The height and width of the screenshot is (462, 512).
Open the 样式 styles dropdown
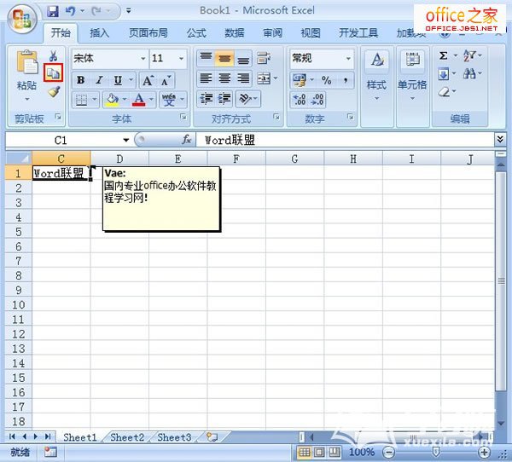click(x=377, y=98)
